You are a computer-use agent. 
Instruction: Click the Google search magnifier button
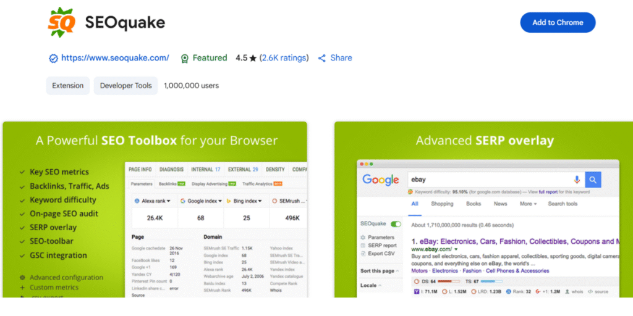[593, 180]
